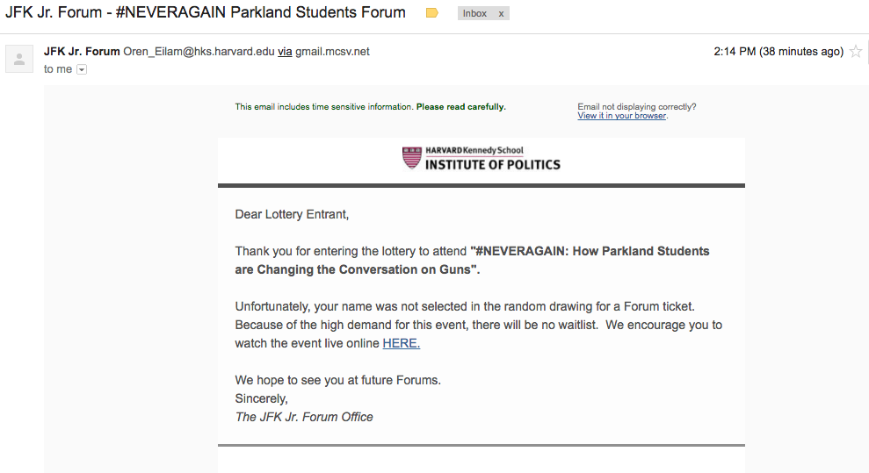Click the Inbox label tag
This screenshot has width=869, height=473.
[x=475, y=13]
